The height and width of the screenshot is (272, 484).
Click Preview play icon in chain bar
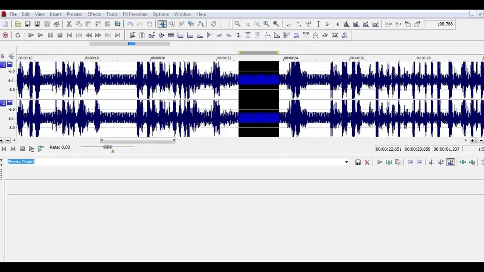[x=380, y=162]
